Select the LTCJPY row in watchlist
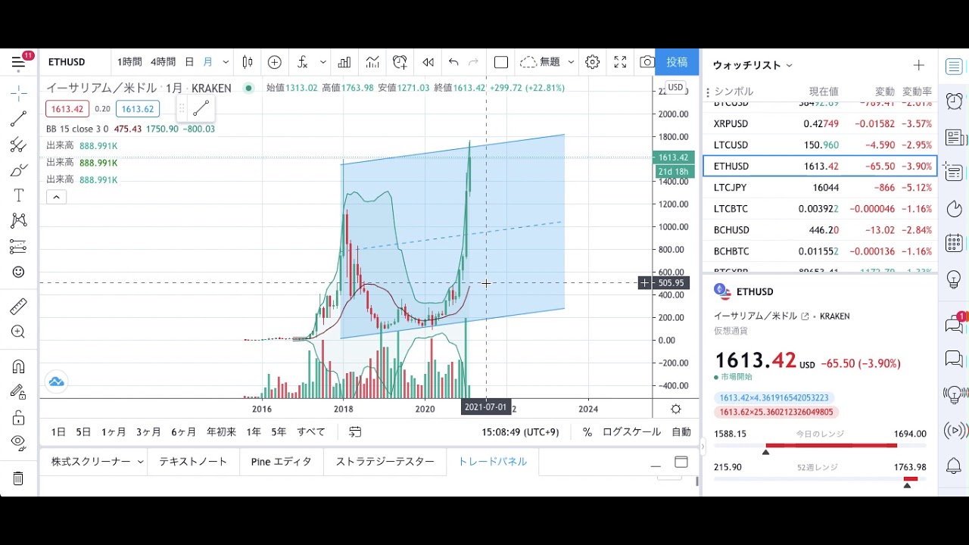This screenshot has height=545, width=969. click(820, 187)
